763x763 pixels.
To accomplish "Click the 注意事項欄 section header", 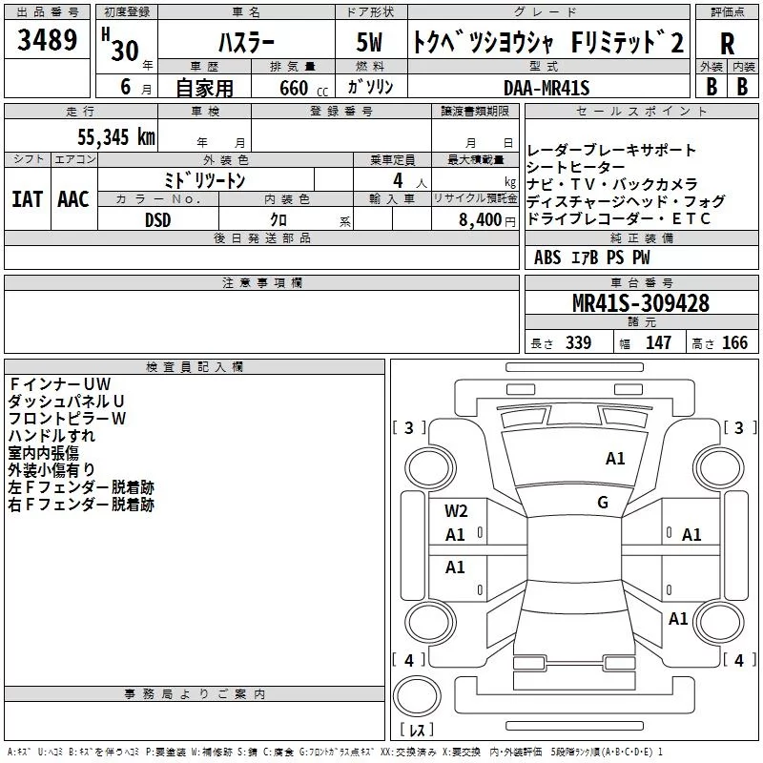I will [x=261, y=282].
